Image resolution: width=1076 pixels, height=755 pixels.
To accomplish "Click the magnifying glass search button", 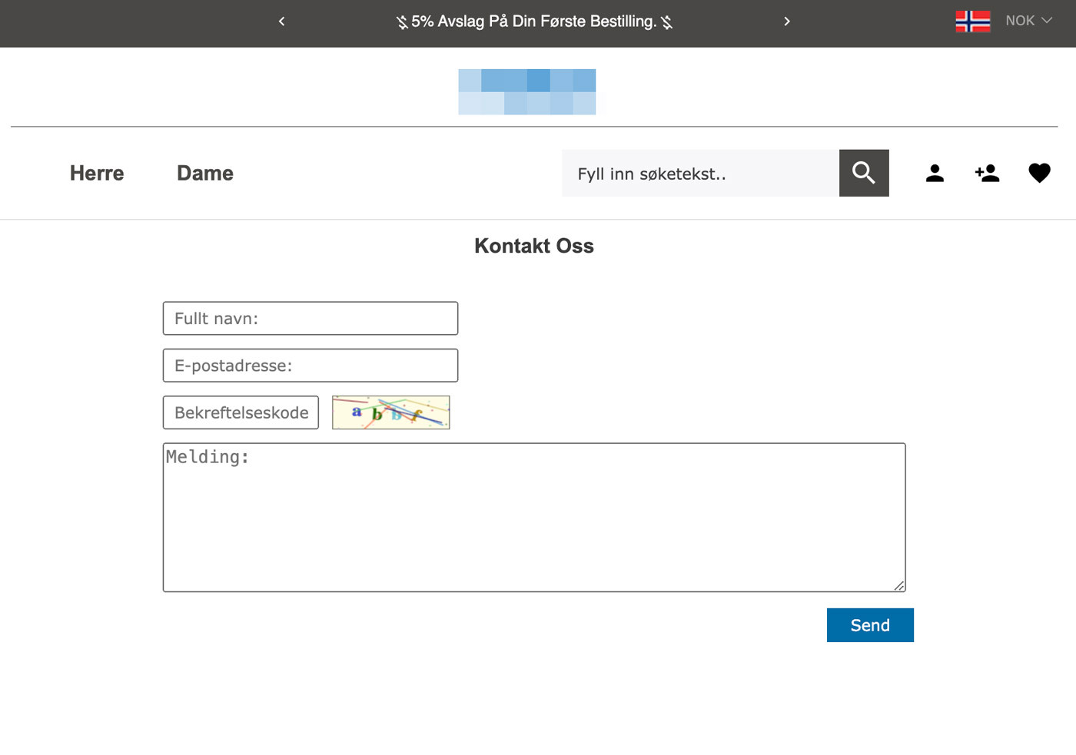I will coord(863,173).
